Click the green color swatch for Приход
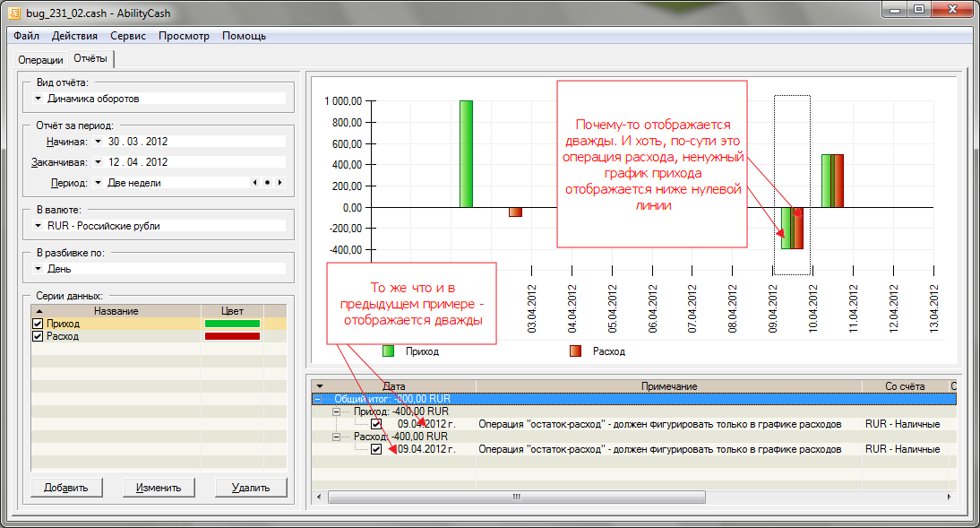The width and height of the screenshot is (980, 528). point(232,324)
